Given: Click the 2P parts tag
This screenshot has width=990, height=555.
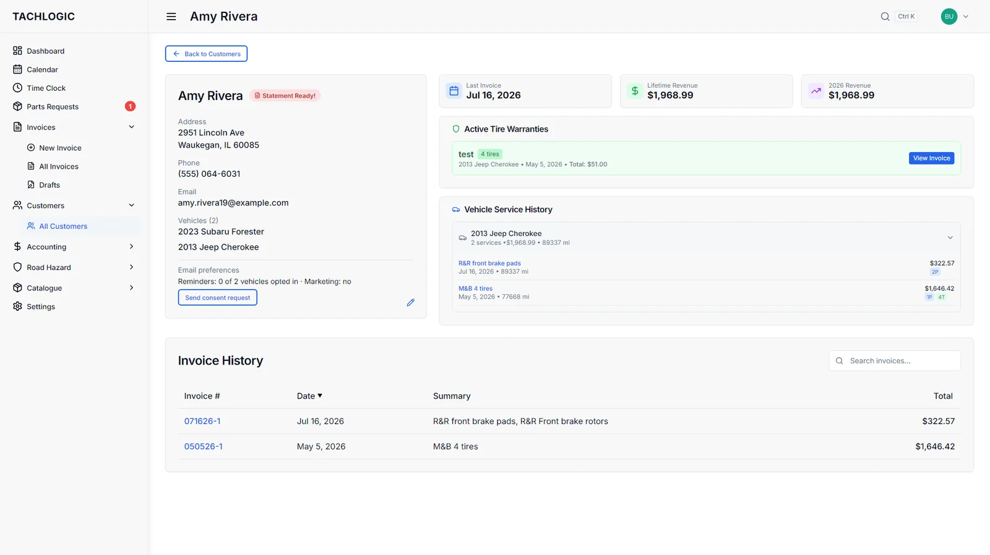Looking at the screenshot, I should [x=935, y=272].
